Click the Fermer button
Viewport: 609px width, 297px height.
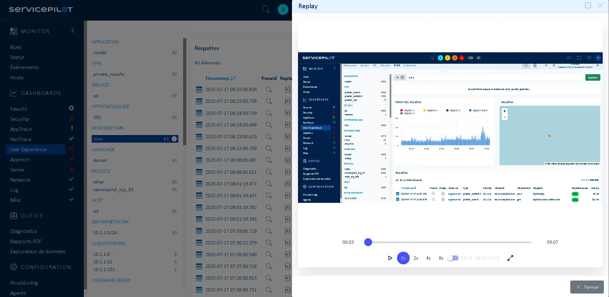pyautogui.click(x=587, y=287)
